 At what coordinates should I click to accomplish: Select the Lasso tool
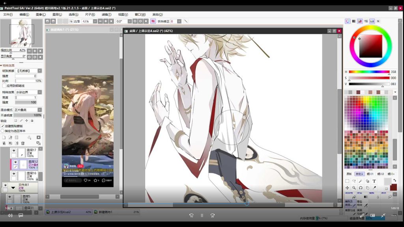point(354,181)
